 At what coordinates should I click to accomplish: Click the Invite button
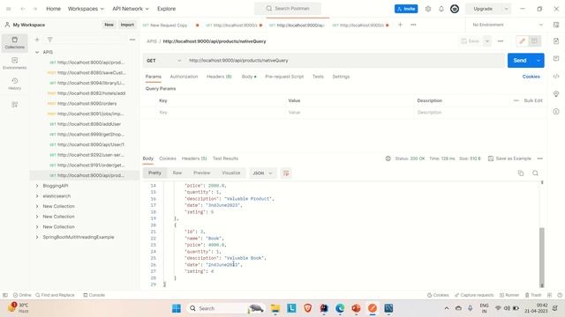(x=406, y=9)
